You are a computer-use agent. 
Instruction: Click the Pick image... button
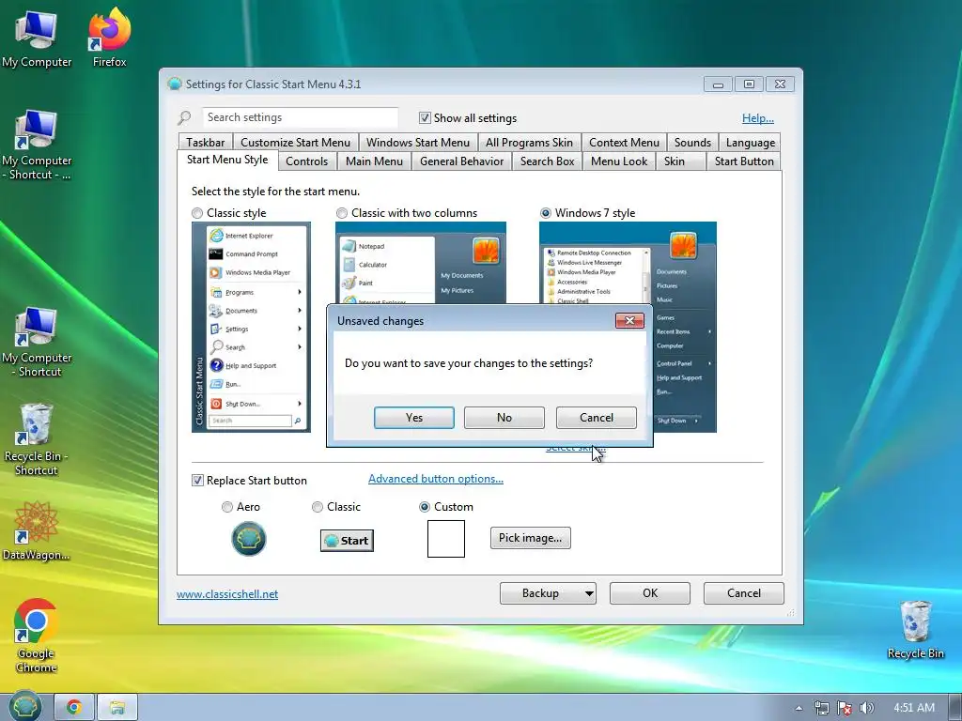click(530, 538)
